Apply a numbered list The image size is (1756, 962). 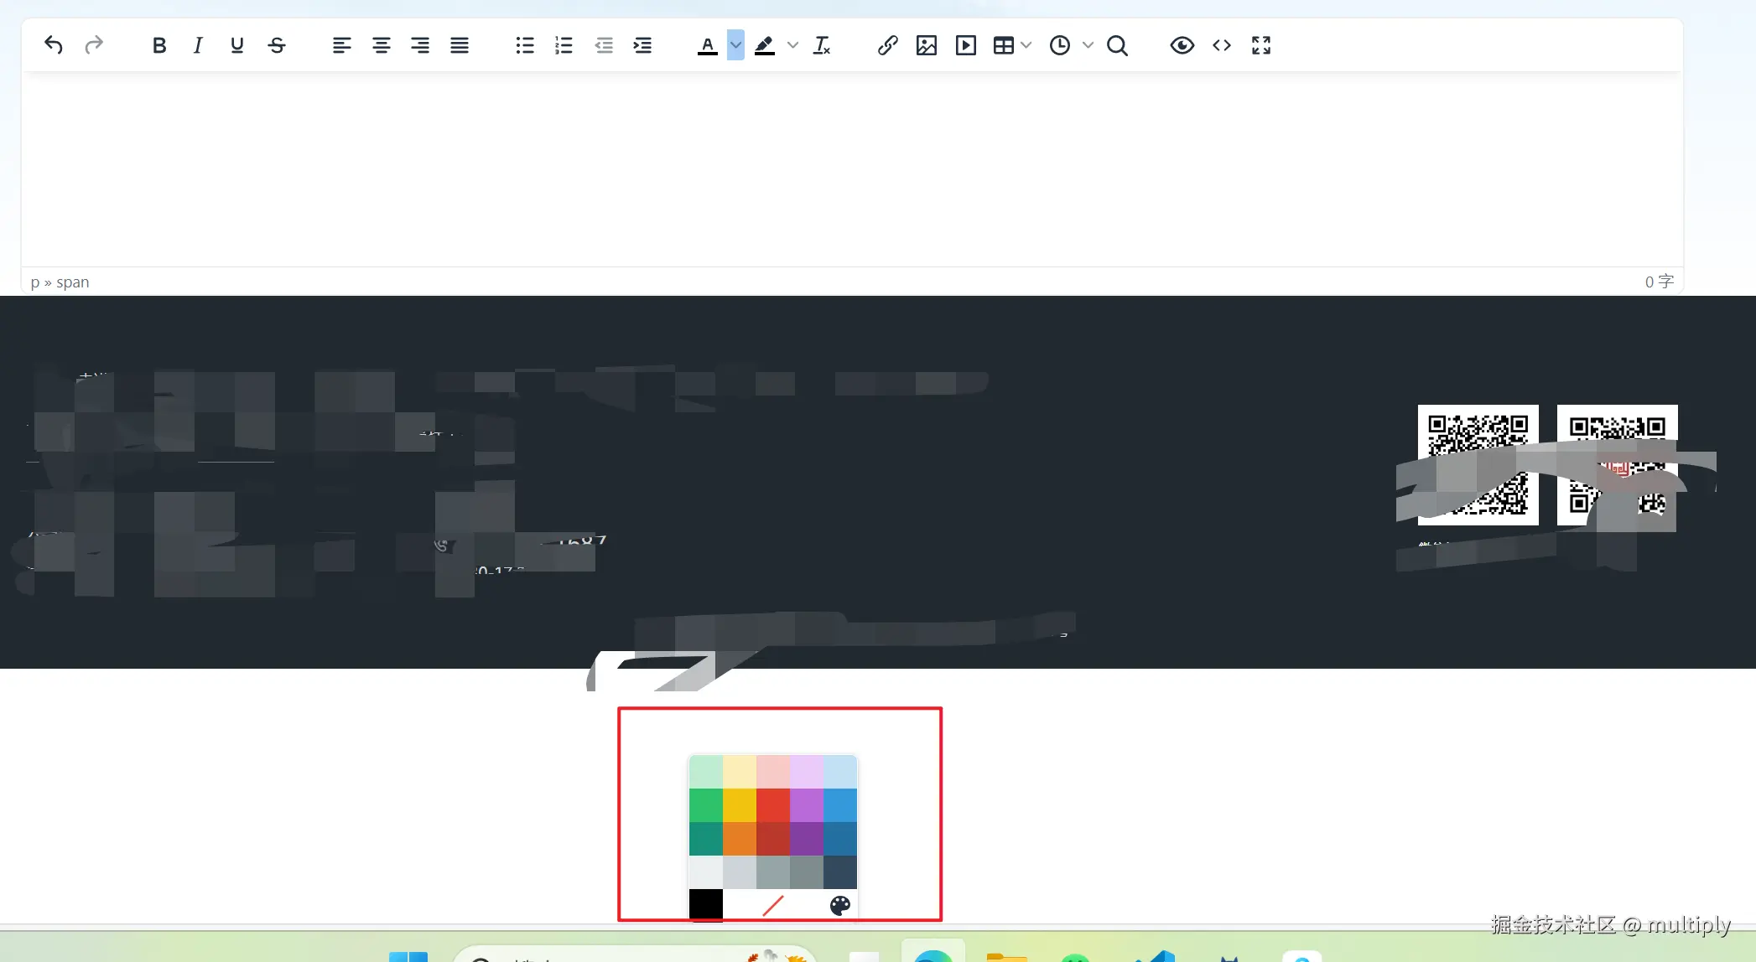563,45
